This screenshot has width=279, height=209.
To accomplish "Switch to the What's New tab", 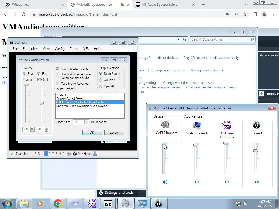I will (x=34, y=5).
